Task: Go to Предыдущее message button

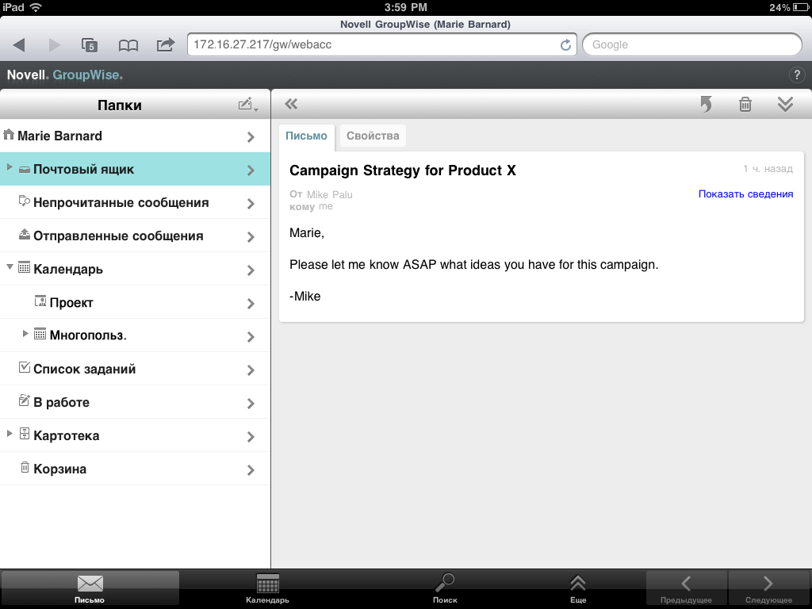Action: (686, 588)
